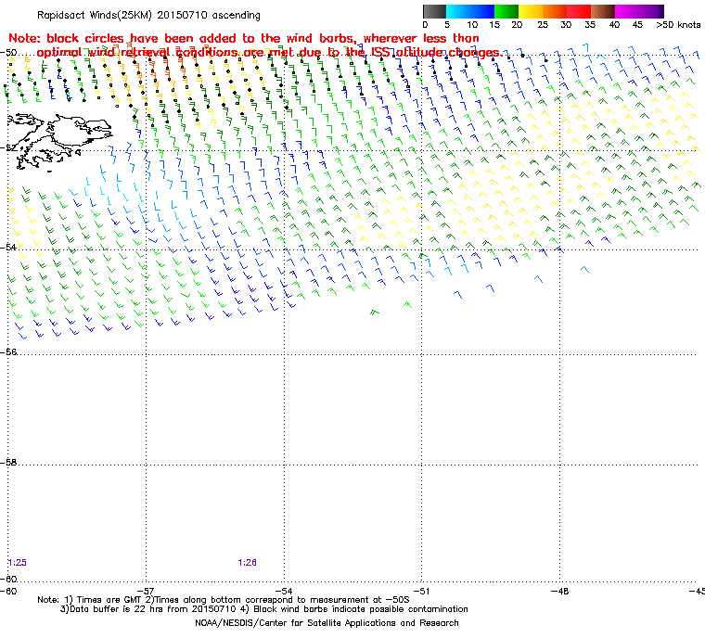Click the legend tick label '25'
This screenshot has height=638, width=705.
[543, 25]
